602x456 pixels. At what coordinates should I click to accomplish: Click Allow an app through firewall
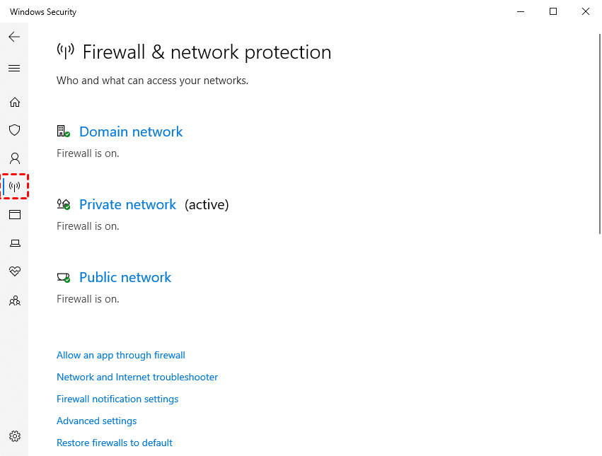pos(121,356)
